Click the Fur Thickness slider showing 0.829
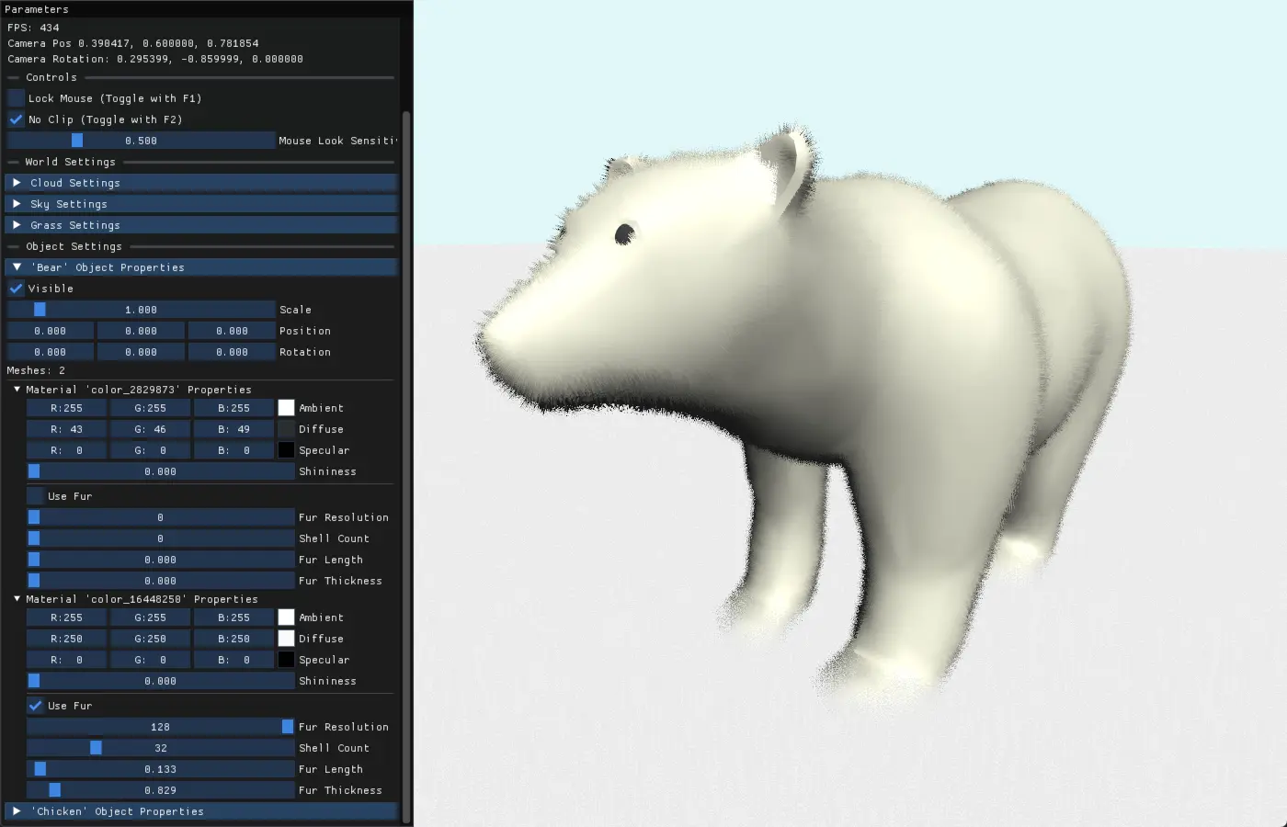Image resolution: width=1287 pixels, height=827 pixels. (160, 790)
